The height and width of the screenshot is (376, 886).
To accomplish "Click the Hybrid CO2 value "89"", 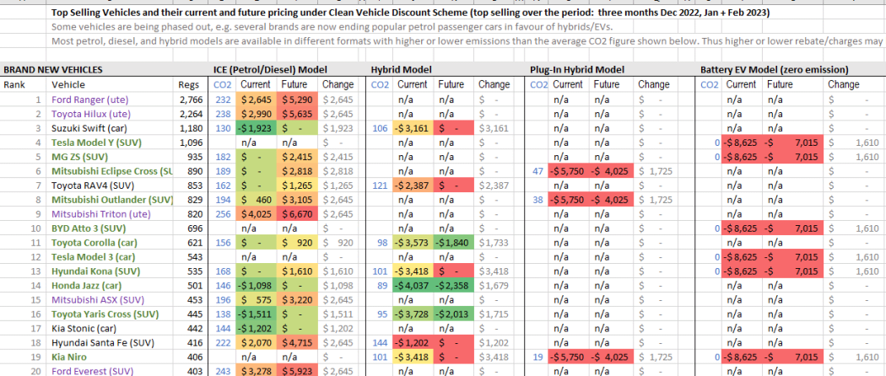I will pos(382,286).
